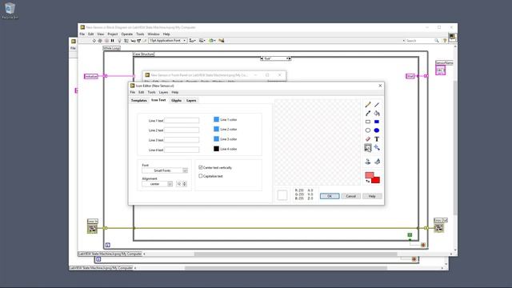Screen dimensions: 512x288
Task: Open Application Font dropdown in toolbar
Action: click(x=167, y=41)
